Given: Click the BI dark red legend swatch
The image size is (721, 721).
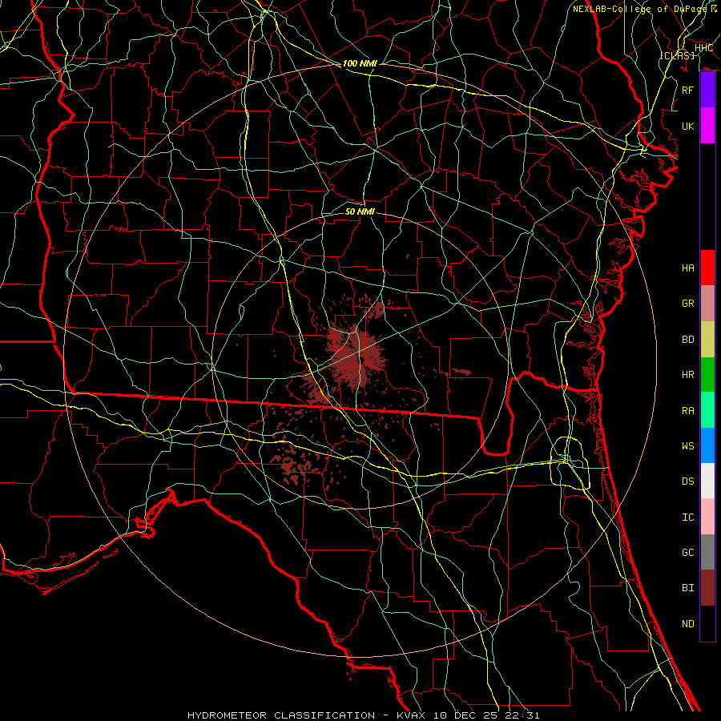Looking at the screenshot, I should point(707,588).
